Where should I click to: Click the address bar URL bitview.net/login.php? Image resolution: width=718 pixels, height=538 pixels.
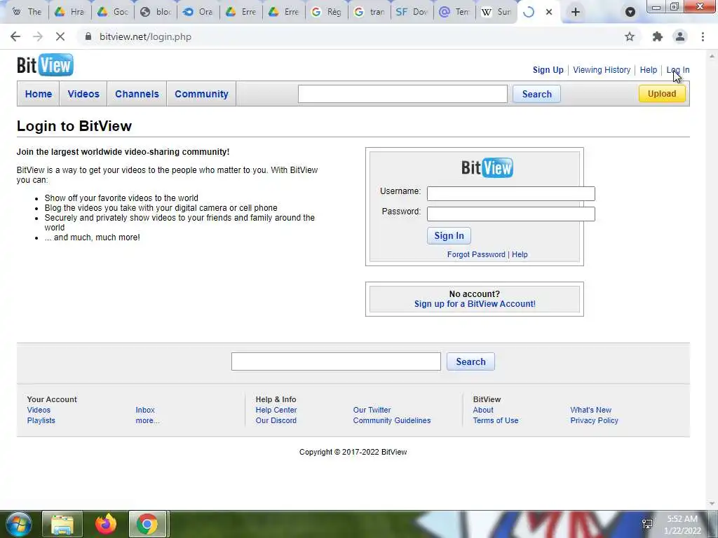(146, 36)
